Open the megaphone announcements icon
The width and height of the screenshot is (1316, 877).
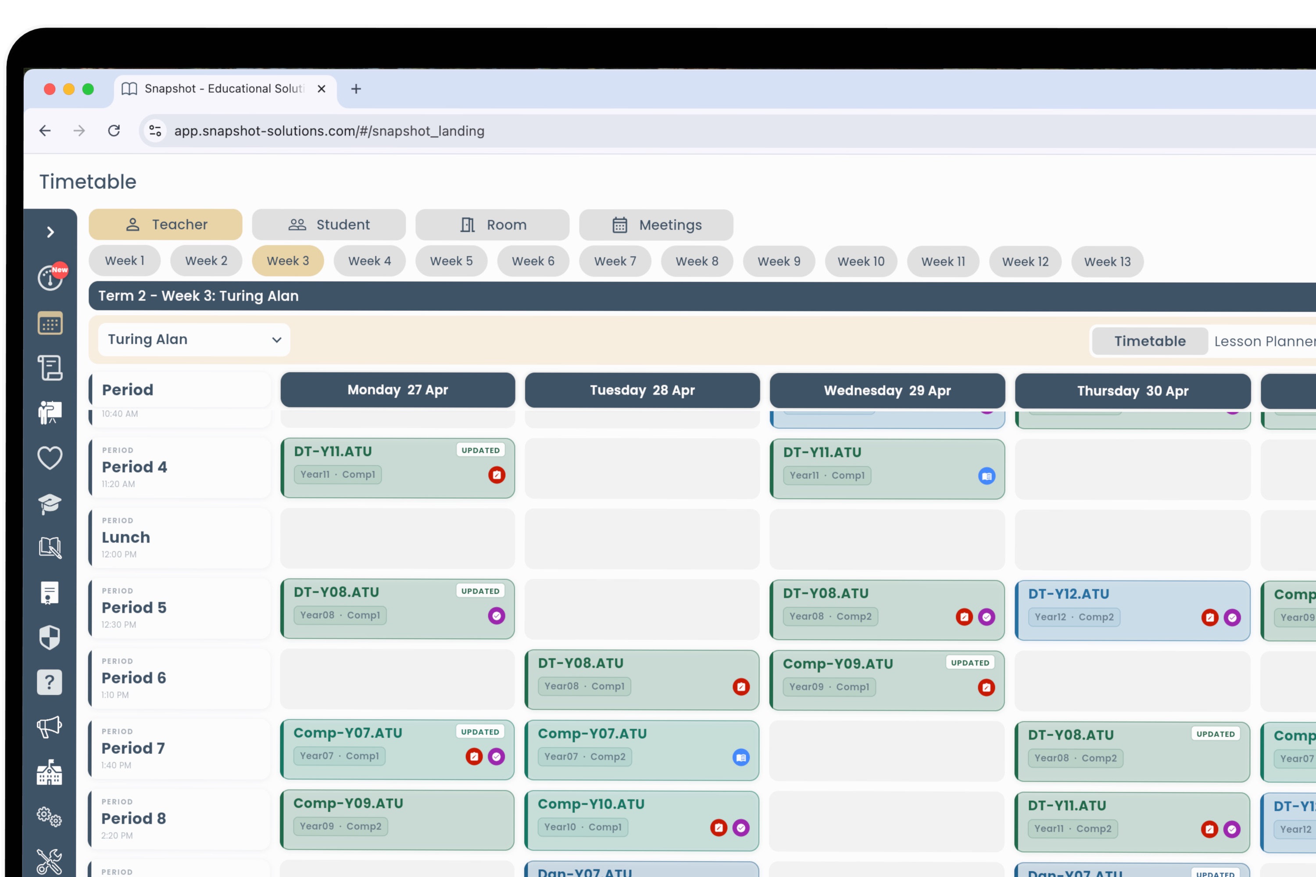coord(49,727)
